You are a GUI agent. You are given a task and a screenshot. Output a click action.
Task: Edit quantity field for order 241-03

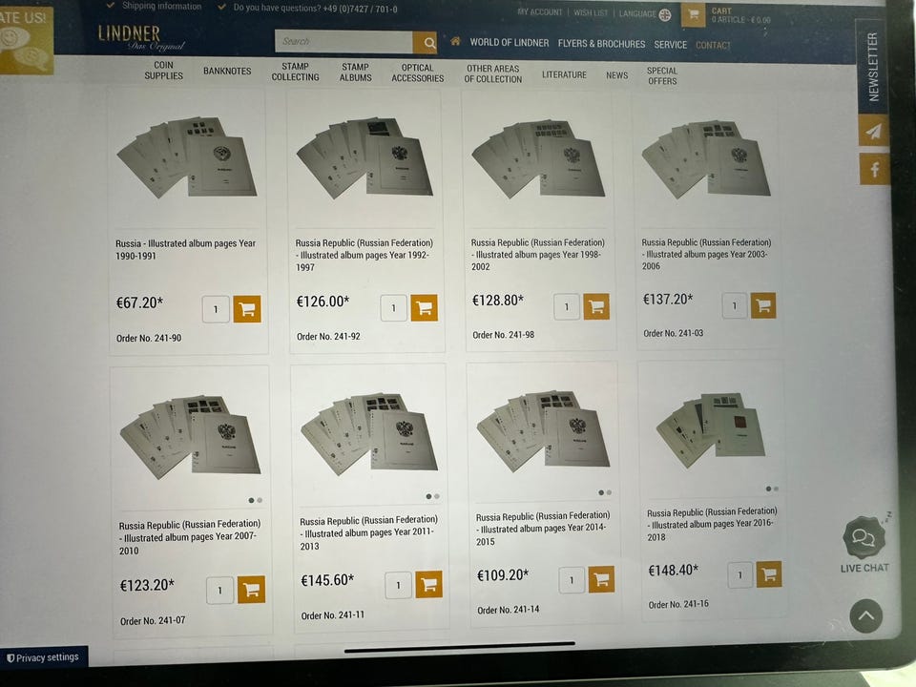pyautogui.click(x=735, y=305)
